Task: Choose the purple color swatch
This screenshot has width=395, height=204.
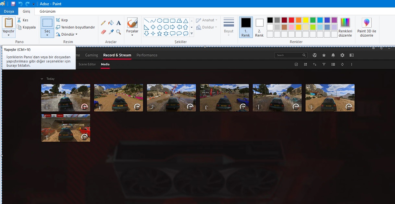Action: point(334,20)
